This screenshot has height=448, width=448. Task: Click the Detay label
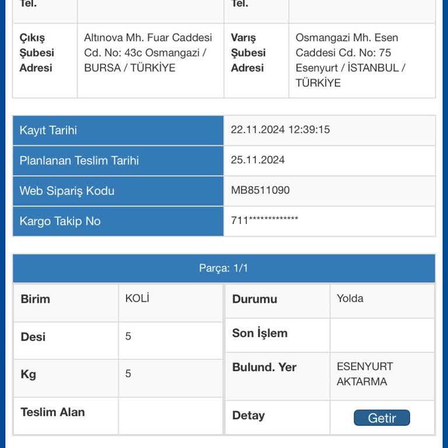pos(249,415)
